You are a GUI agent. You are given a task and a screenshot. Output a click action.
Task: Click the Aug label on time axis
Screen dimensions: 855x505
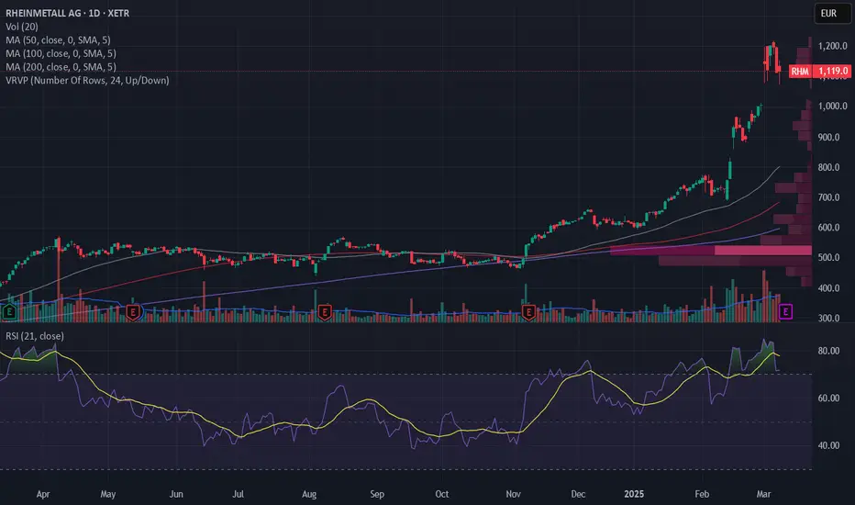pos(308,494)
